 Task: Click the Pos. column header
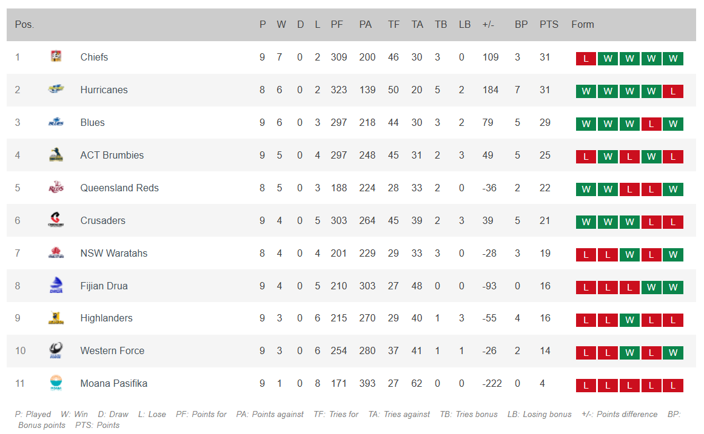[x=24, y=25]
